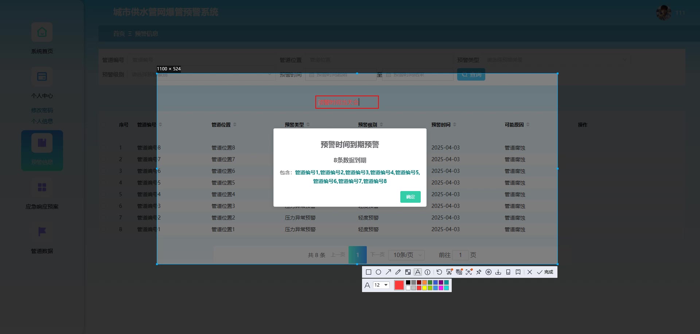This screenshot has height=334, width=700.
Task: Click the text recognition icon
Action: [x=469, y=272]
